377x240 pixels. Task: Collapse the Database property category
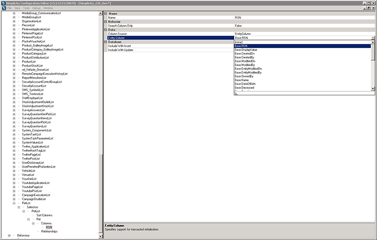coord(105,42)
